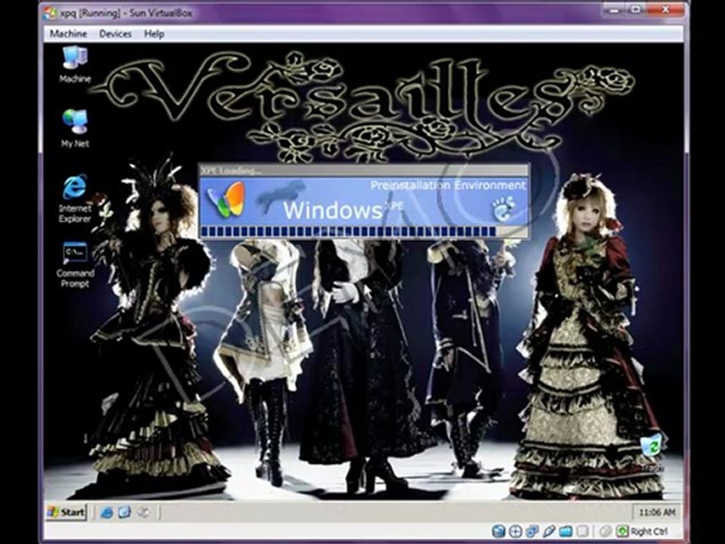Click the optical CD drive indicator
The image size is (725, 544).
click(516, 531)
